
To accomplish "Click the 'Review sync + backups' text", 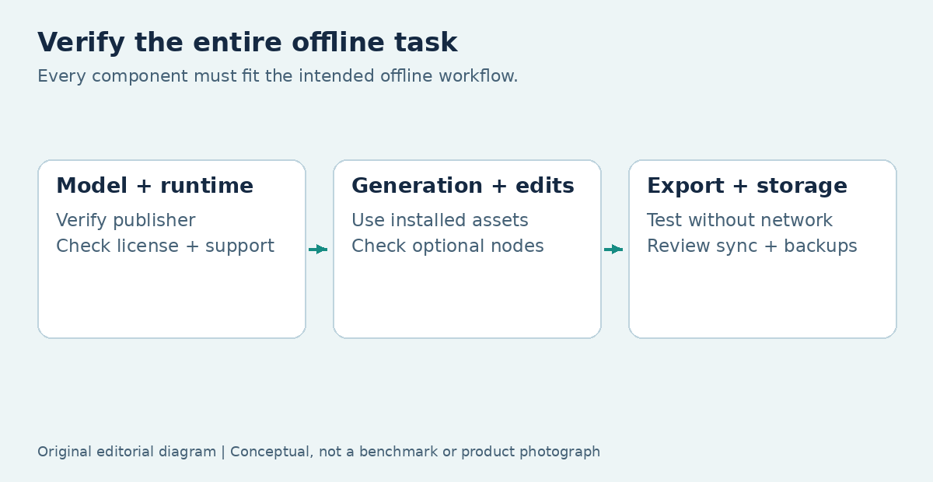I will pos(752,246).
